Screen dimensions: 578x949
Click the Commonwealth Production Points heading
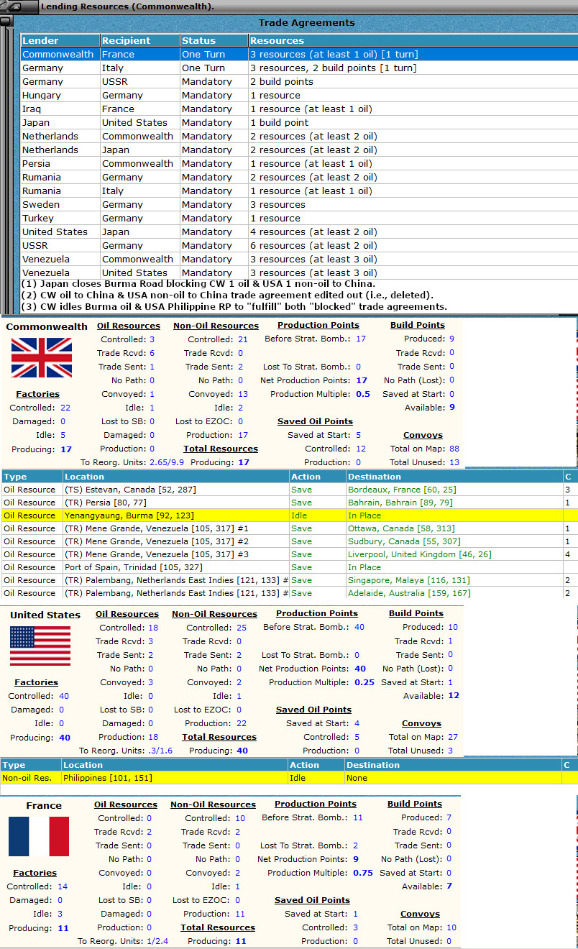click(318, 325)
